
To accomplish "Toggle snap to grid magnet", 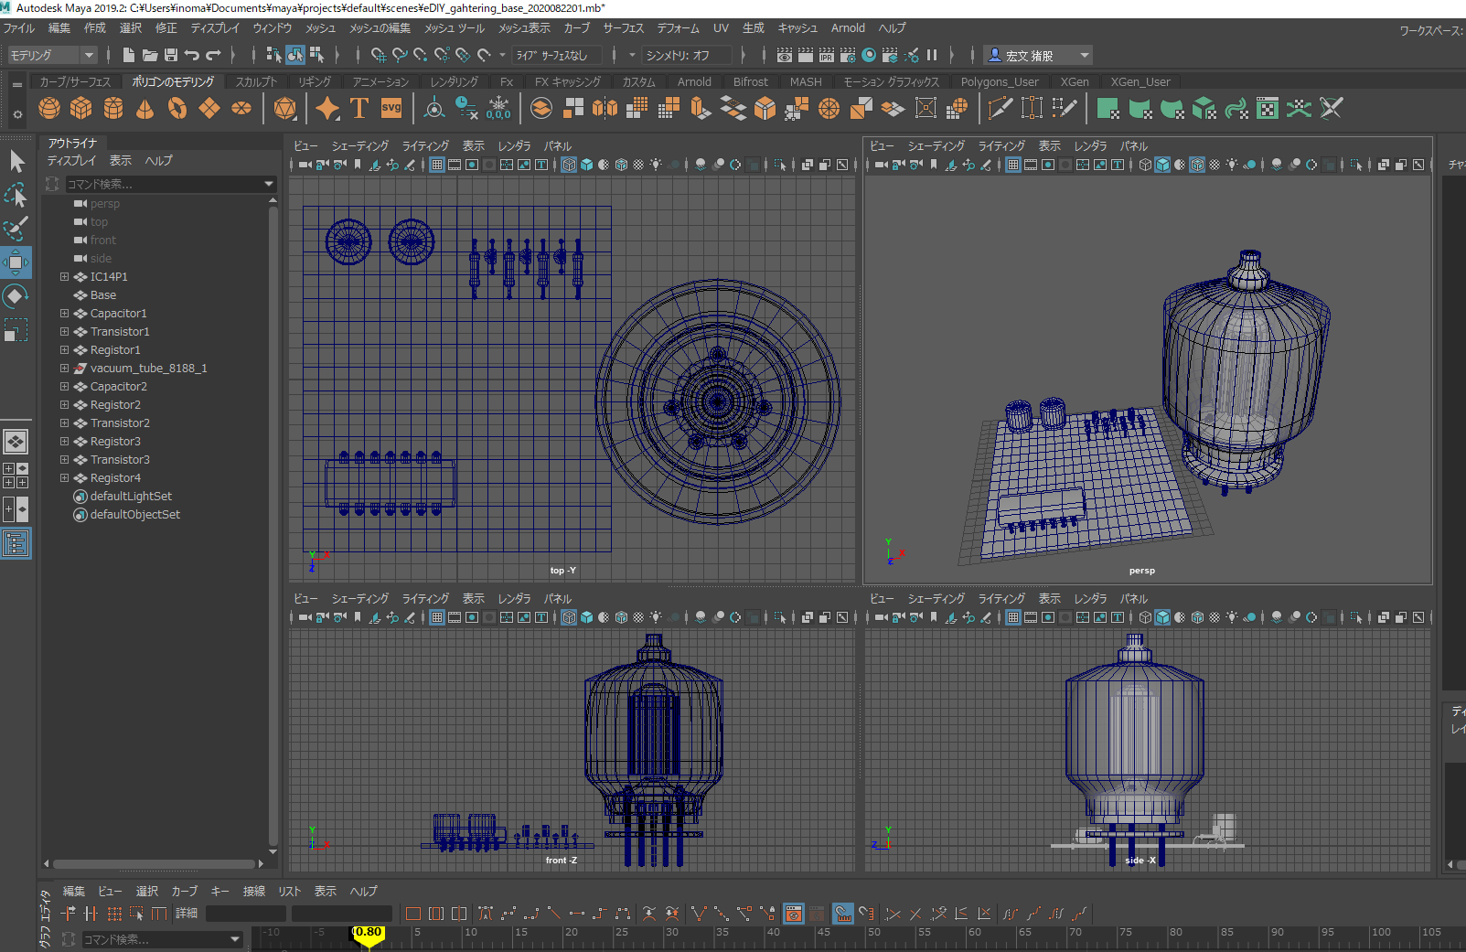I will click(379, 56).
